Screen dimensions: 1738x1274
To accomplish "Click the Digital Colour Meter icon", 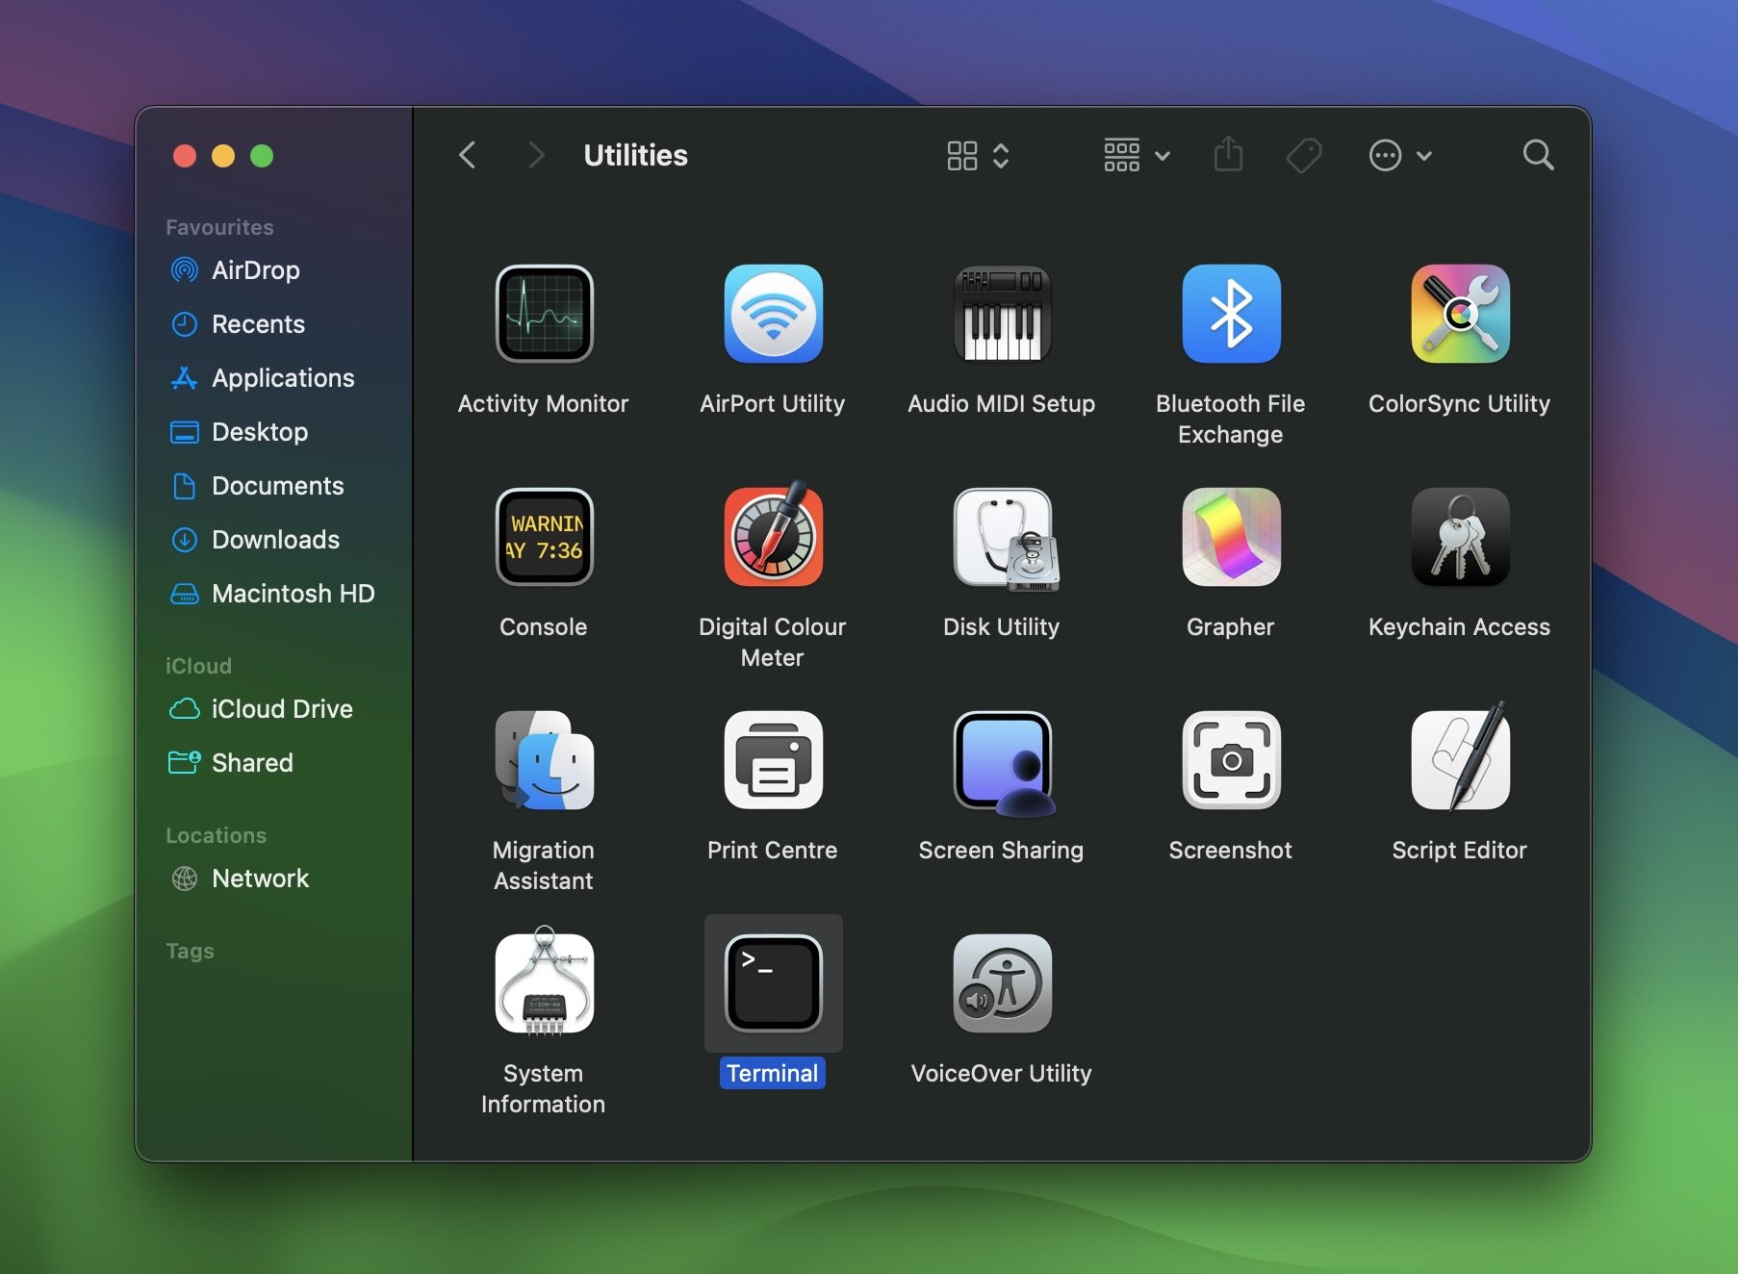I will (773, 535).
